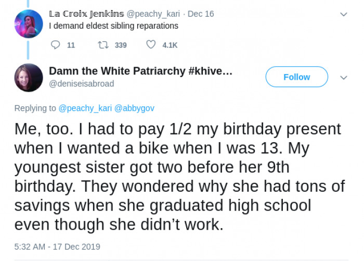
Task: Click the 339 retweet count
Action: [121, 45]
